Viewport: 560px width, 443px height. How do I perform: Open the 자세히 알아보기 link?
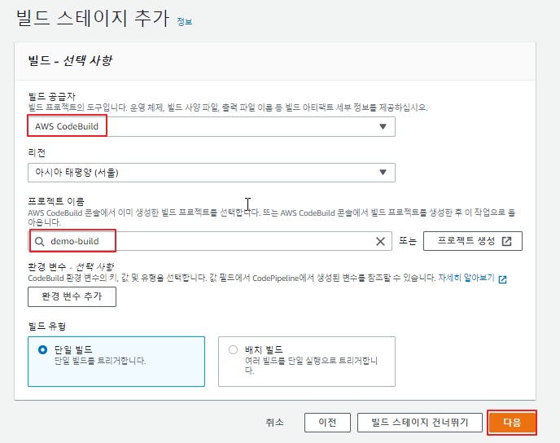coord(466,278)
